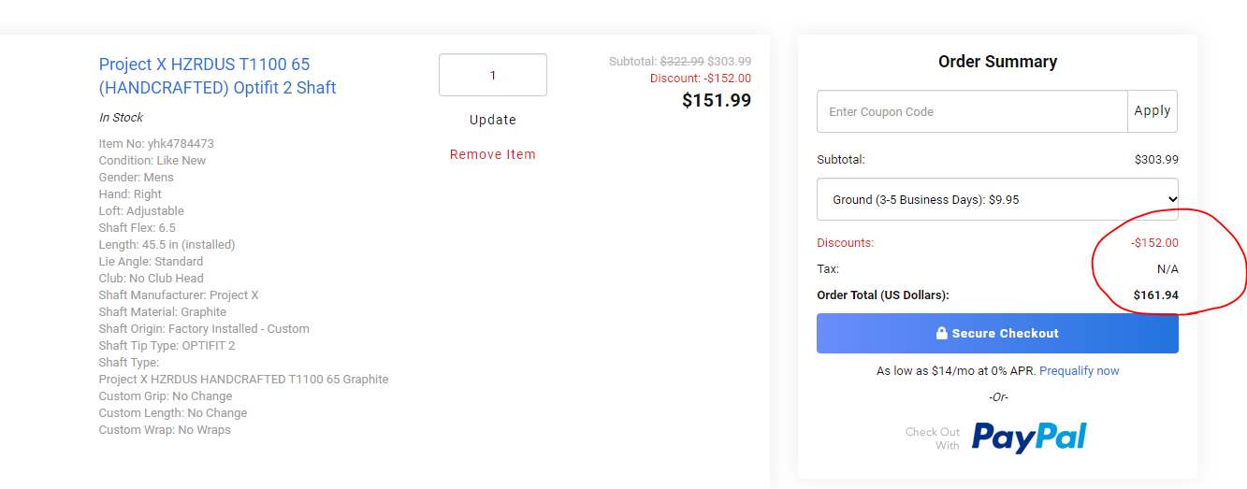The height and width of the screenshot is (489, 1247).
Task: Check out with the PayPal logo
Action: pos(1029,438)
